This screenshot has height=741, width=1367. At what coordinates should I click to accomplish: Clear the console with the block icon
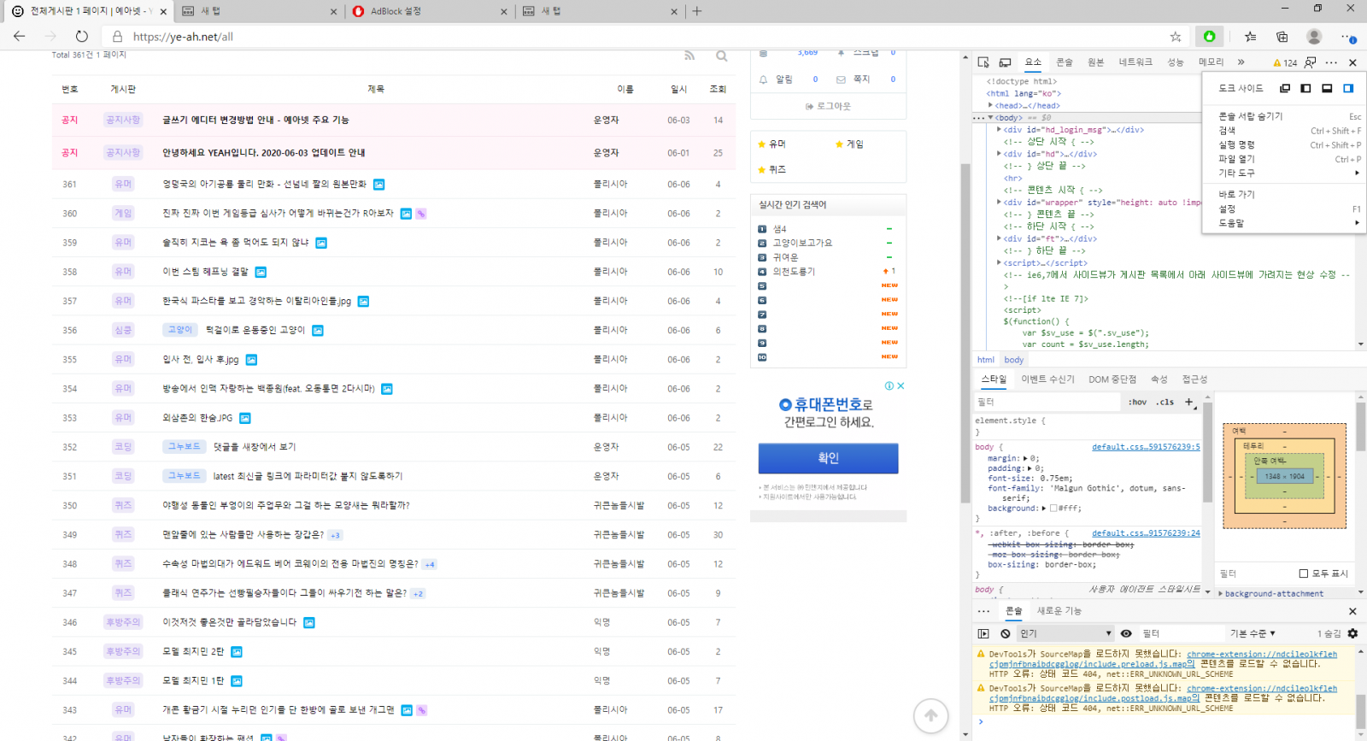coord(1006,633)
